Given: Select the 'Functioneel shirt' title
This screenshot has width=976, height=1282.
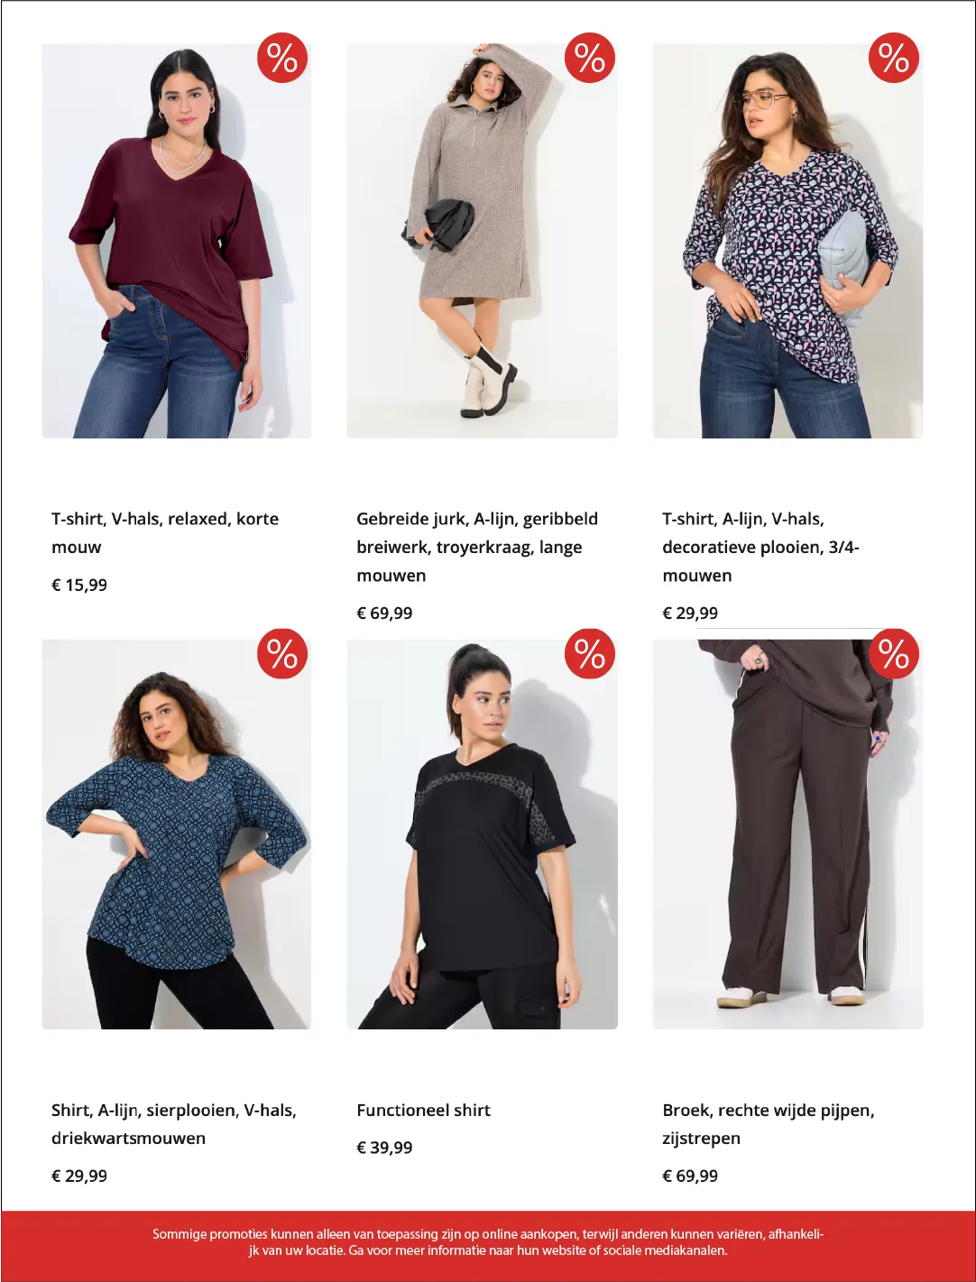Looking at the screenshot, I should click(x=424, y=1111).
